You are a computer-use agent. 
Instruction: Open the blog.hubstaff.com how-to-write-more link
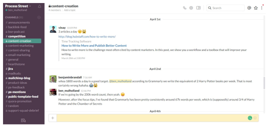pos(87,37)
